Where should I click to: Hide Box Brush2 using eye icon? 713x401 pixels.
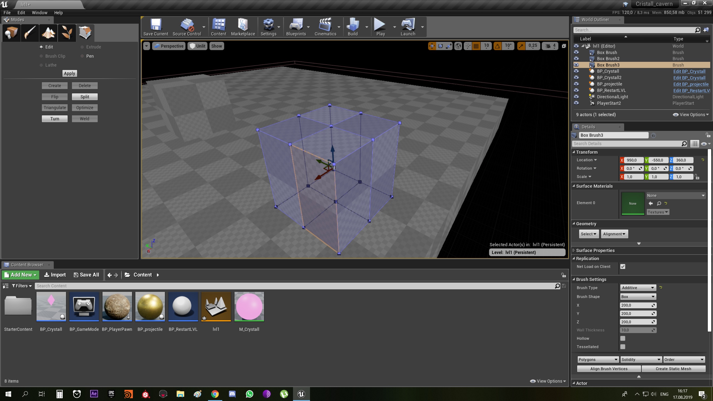576,58
